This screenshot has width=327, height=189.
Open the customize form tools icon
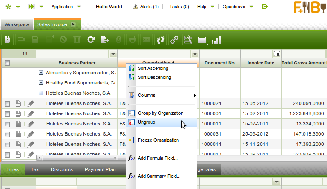188,40
